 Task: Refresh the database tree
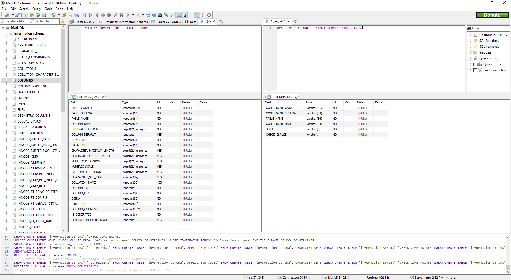[53, 15]
